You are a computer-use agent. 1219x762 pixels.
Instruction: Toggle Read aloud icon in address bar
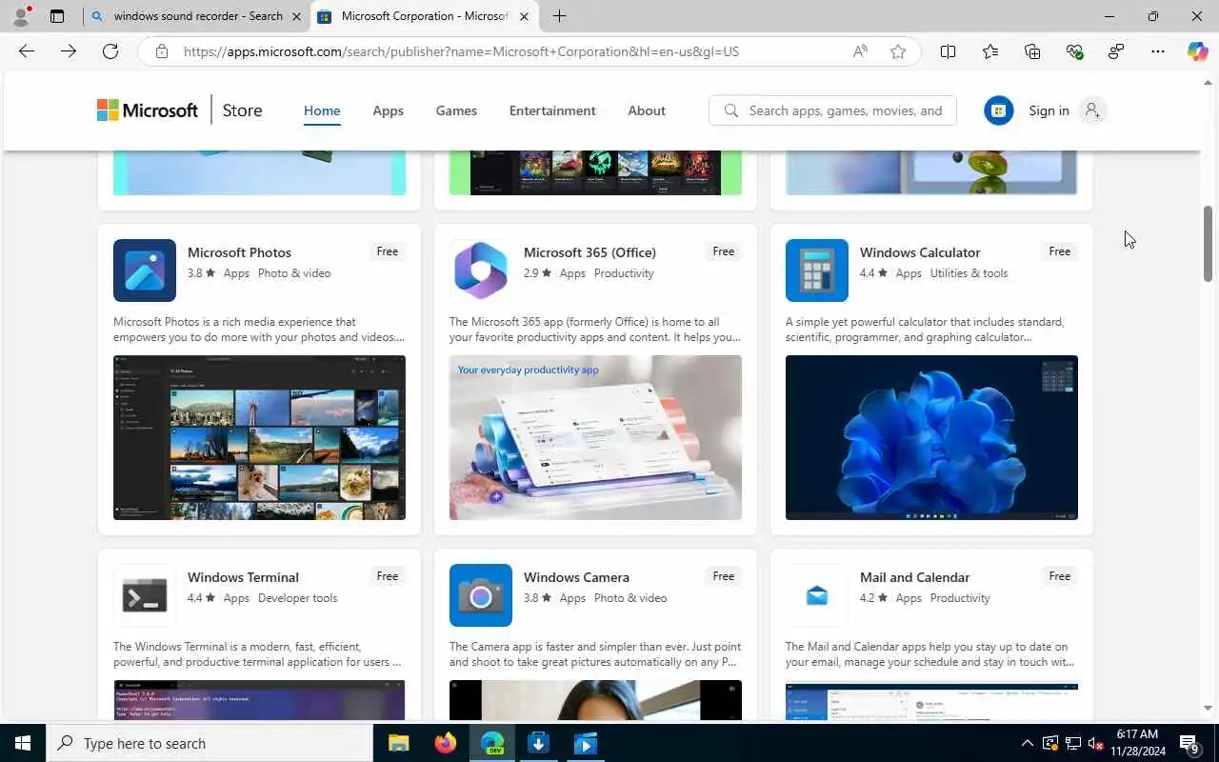point(860,51)
